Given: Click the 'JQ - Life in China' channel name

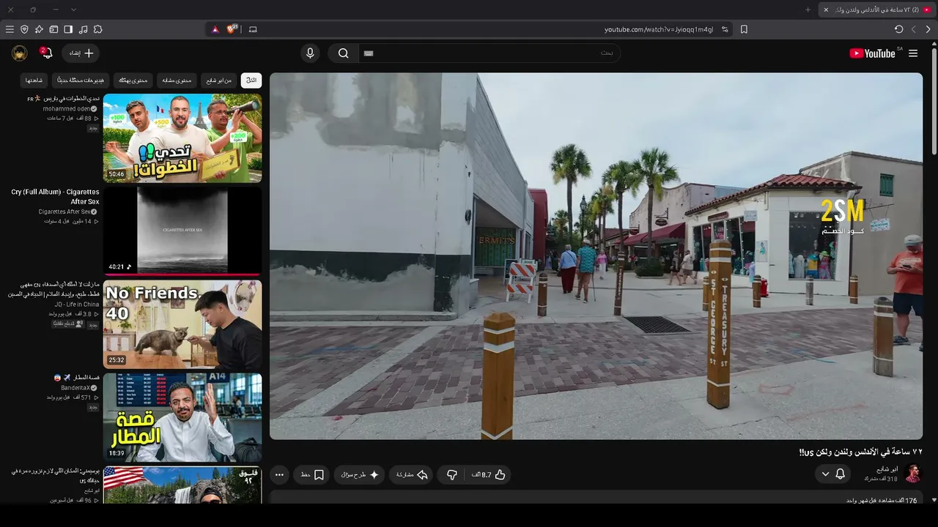Looking at the screenshot, I should coord(76,304).
